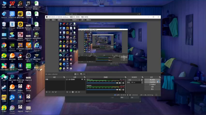Image resolution: width=206 pixels, height=115 pixels.
Task: Open Wallpaper Engine desktop shortcut
Action: [12, 26]
